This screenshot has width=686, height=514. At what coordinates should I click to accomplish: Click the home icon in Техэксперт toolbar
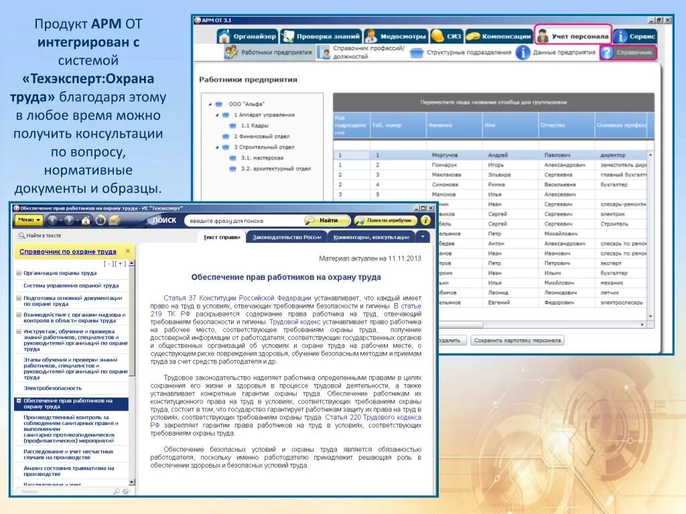click(86, 220)
